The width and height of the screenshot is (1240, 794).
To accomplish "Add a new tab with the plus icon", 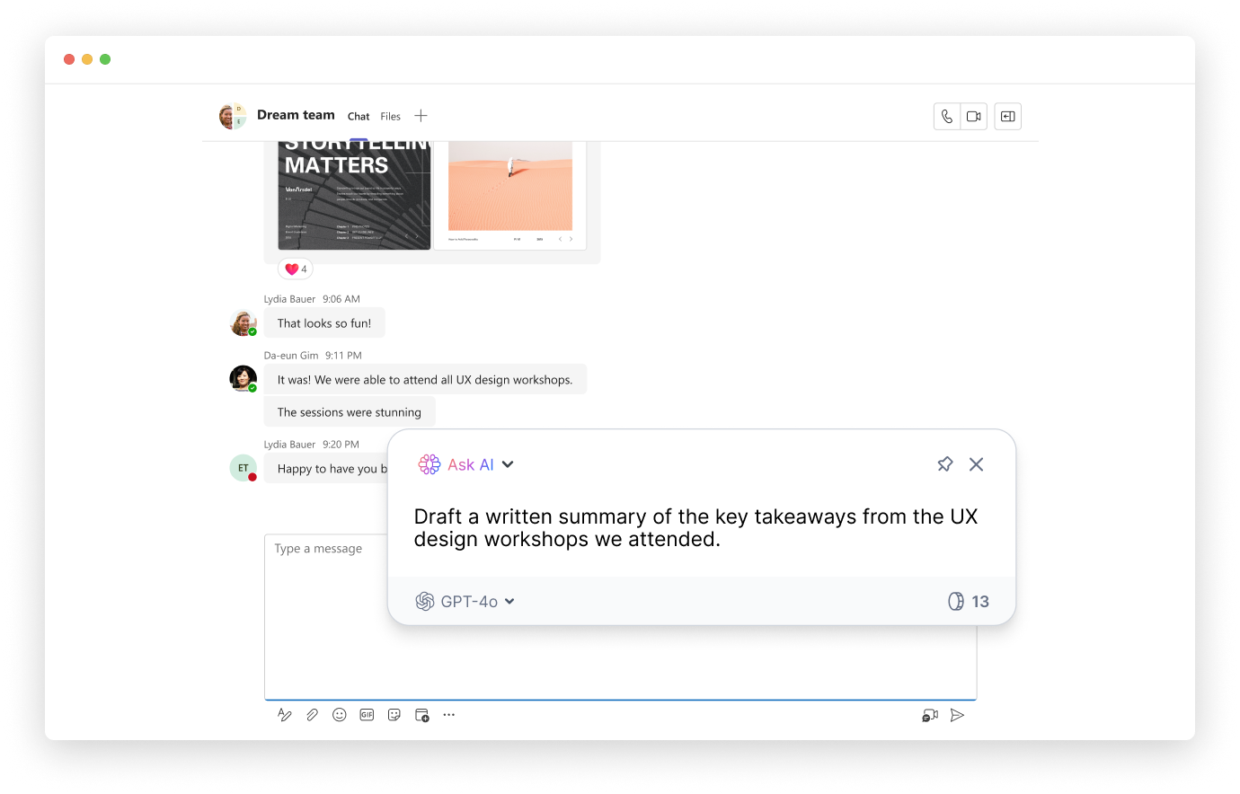I will point(421,116).
